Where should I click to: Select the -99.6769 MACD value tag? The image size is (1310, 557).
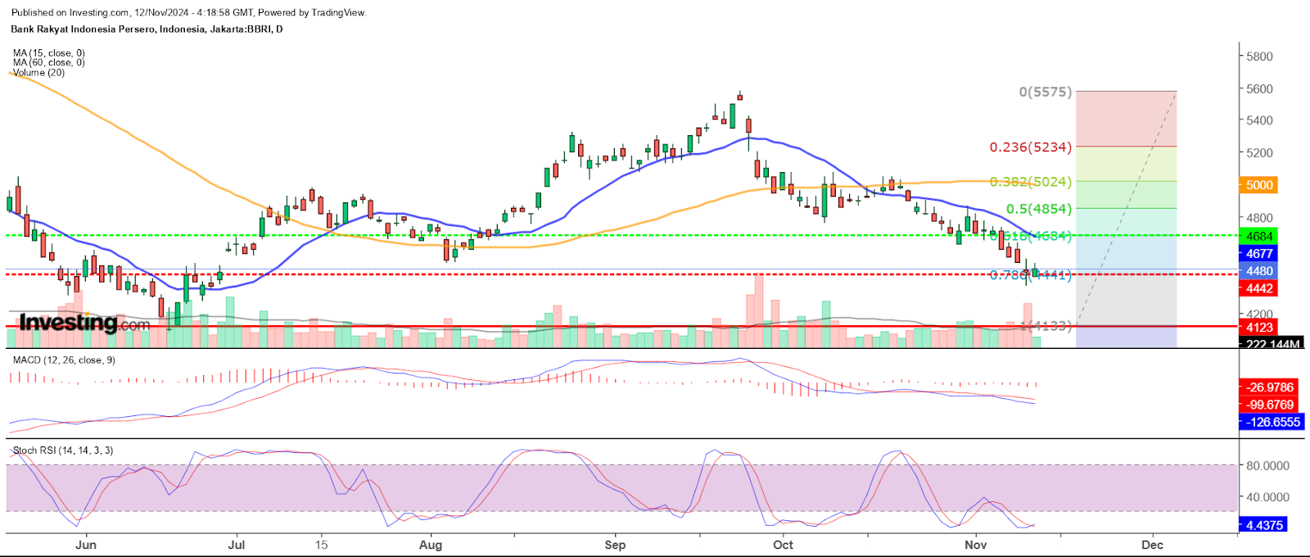1270,405
